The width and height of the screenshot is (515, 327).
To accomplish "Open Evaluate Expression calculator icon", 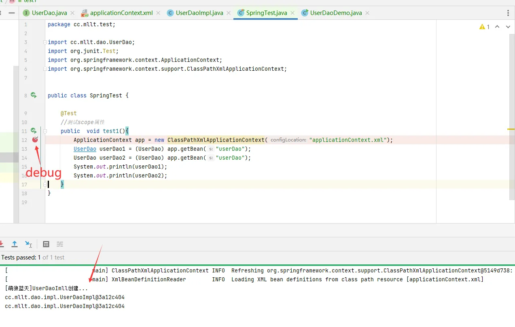I will (46, 244).
